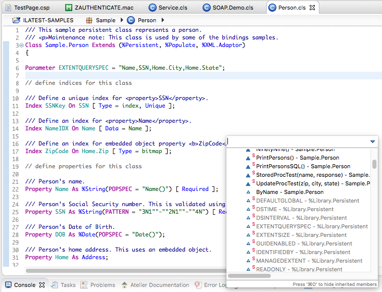This screenshot has height=292, width=382.
Task: Click the icon beside EXTENTSIZE
Action: point(248,235)
